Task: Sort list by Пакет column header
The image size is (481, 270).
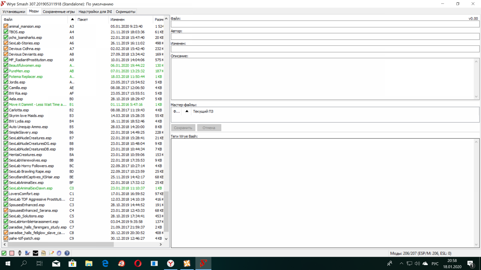Action: tap(83, 19)
